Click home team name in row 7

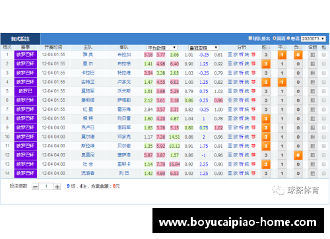click(88, 110)
